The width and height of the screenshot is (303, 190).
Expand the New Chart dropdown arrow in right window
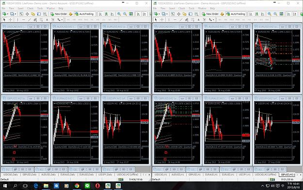tap(159, 14)
